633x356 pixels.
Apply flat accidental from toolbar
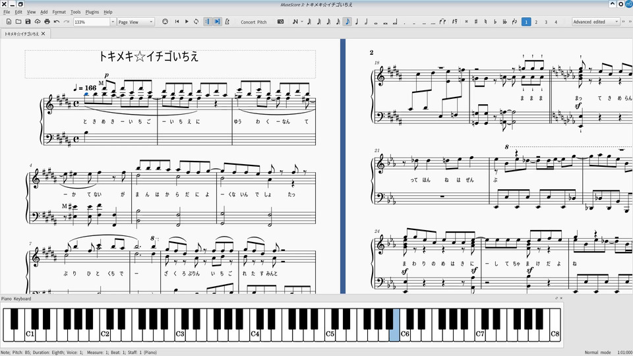tap(495, 22)
